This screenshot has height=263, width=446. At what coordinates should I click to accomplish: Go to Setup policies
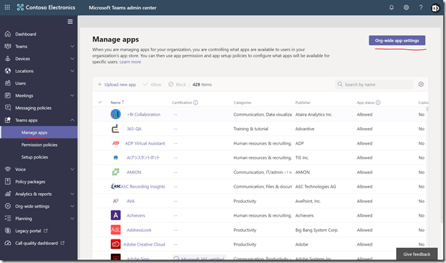[35, 157]
